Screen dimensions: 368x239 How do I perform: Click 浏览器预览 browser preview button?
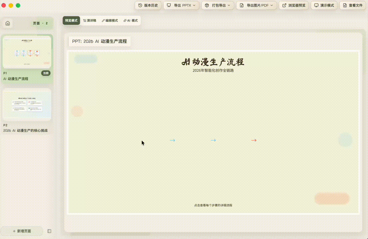[x=293, y=5]
